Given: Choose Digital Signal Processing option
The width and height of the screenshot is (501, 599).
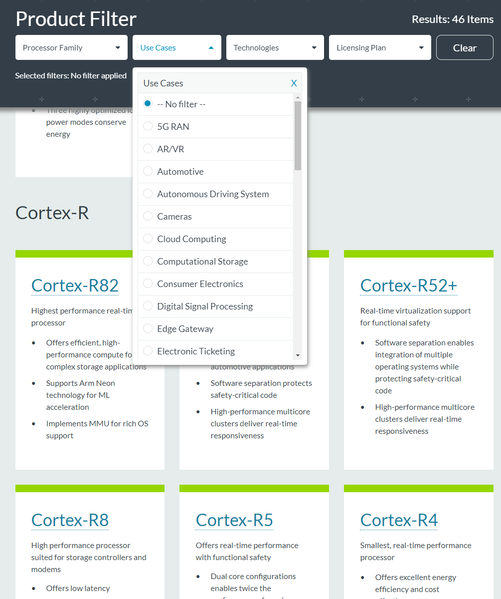Looking at the screenshot, I should click(148, 306).
